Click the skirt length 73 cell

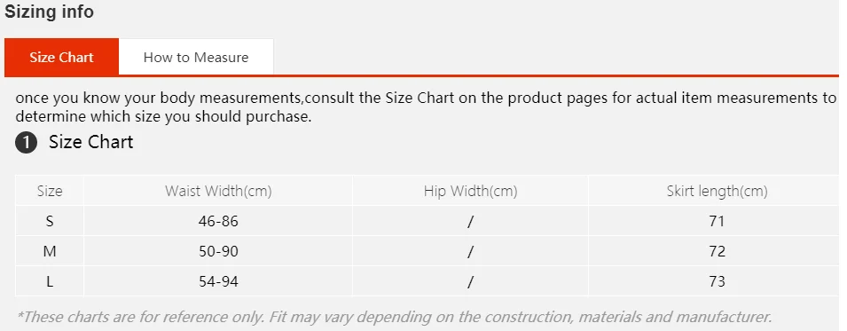click(717, 281)
